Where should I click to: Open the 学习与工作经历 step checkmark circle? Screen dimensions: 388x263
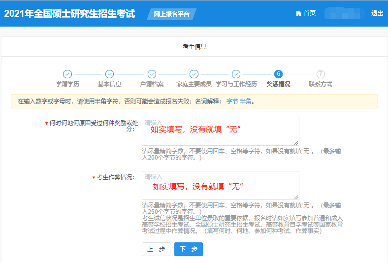[236, 74]
